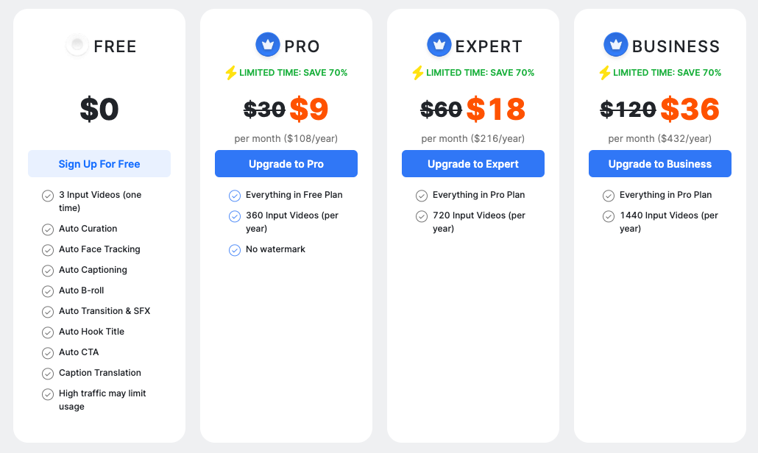Click the Business plan crown icon

coord(616,46)
